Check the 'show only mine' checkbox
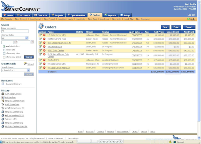Image resolution: width=201 pixels, height=144 pixels. pos(4,53)
